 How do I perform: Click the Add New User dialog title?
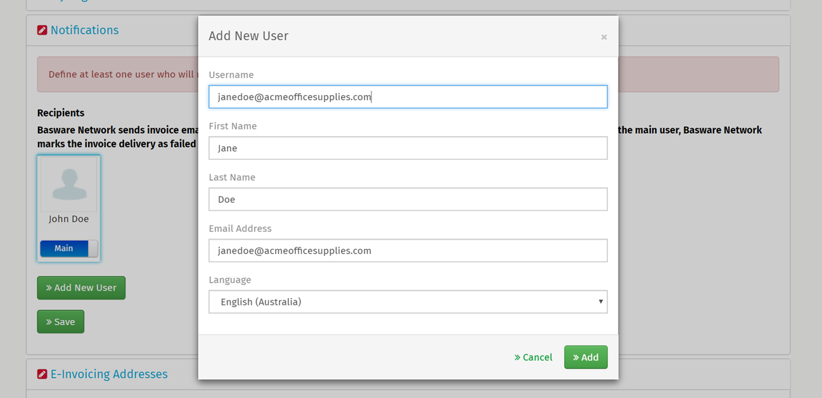click(x=248, y=36)
